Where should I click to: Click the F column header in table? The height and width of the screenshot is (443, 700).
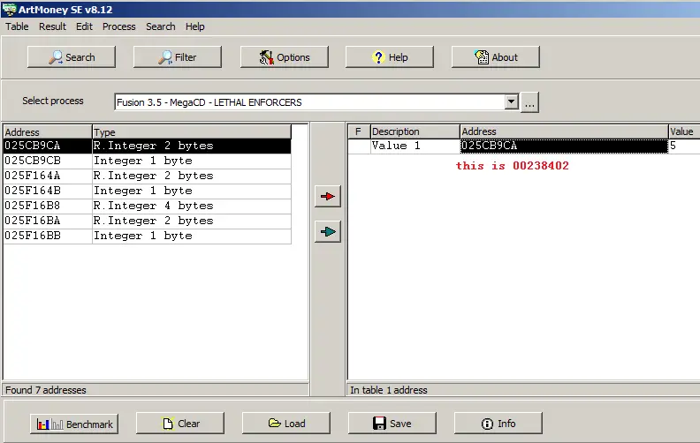point(359,131)
